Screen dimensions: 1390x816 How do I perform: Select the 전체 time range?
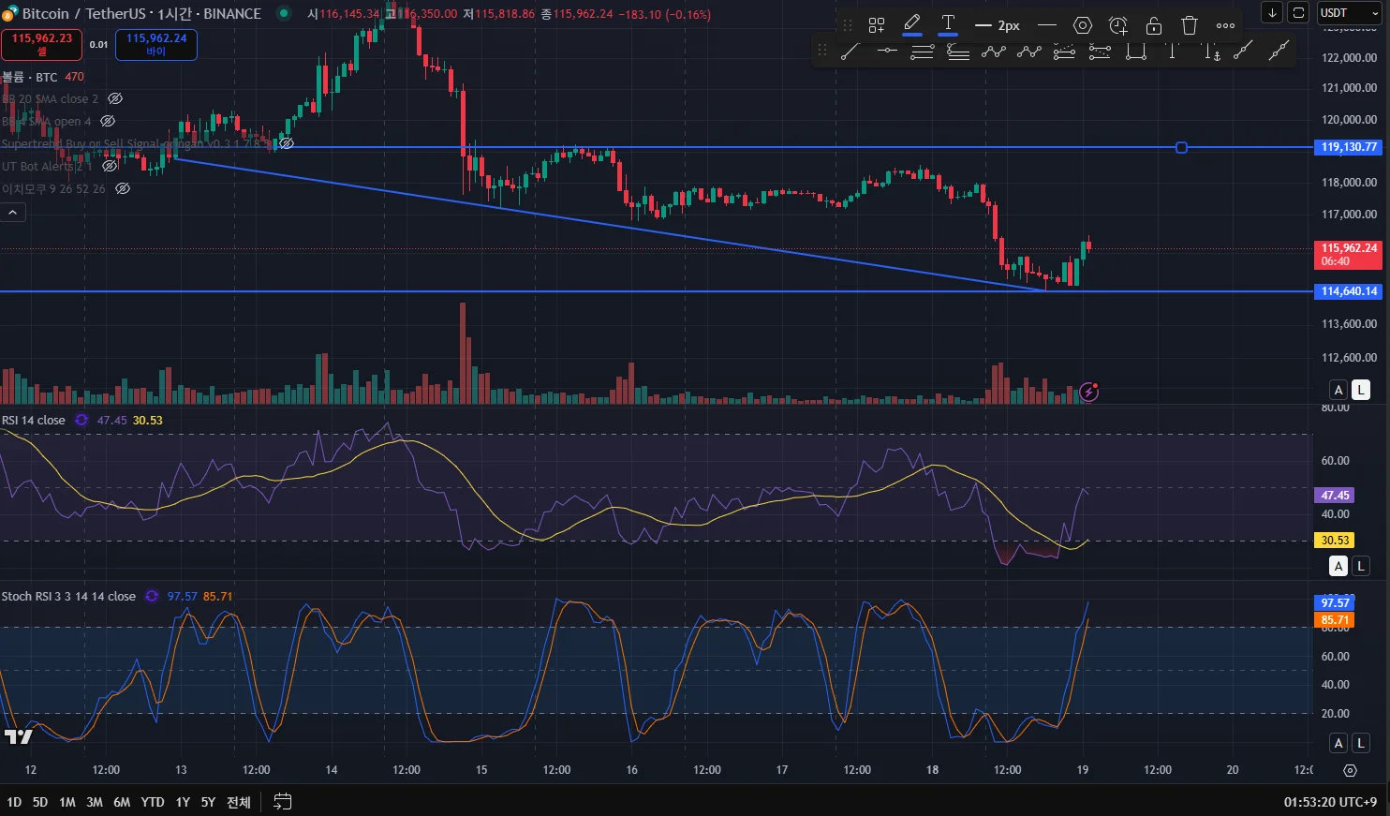click(x=239, y=802)
